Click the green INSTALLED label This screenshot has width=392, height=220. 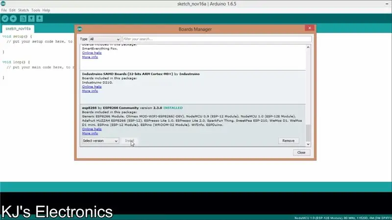[x=173, y=108]
